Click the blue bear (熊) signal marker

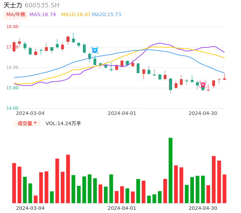point(95,50)
